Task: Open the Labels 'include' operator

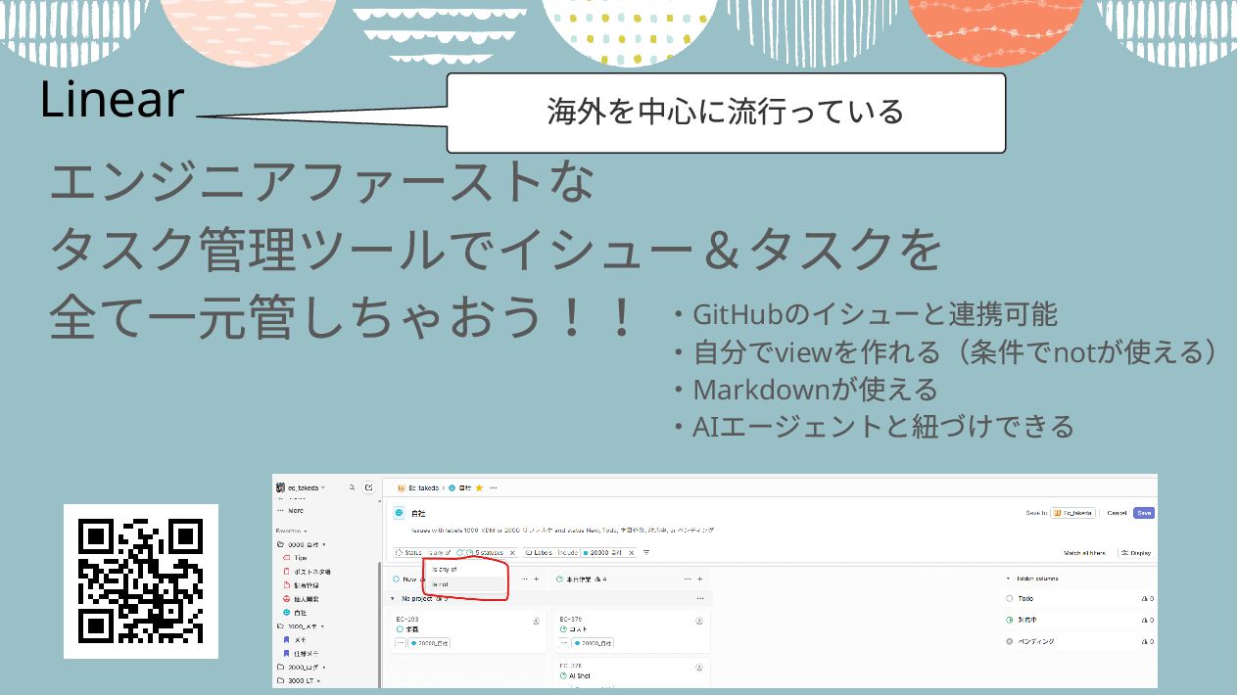Action: (568, 553)
